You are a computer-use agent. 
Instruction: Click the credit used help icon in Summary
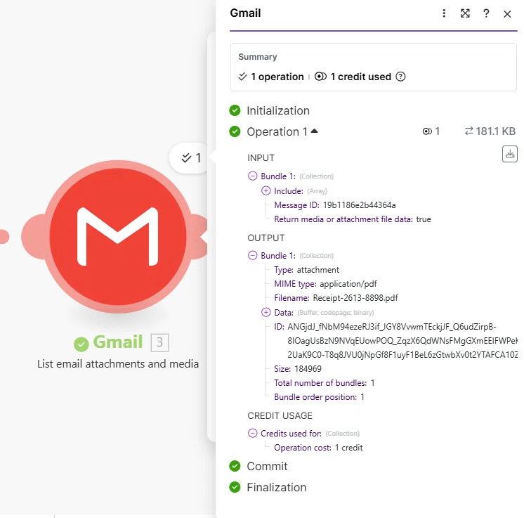(x=400, y=77)
